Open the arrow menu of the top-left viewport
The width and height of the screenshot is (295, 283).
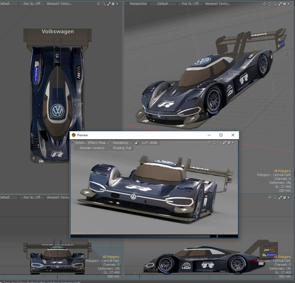click(117, 4)
